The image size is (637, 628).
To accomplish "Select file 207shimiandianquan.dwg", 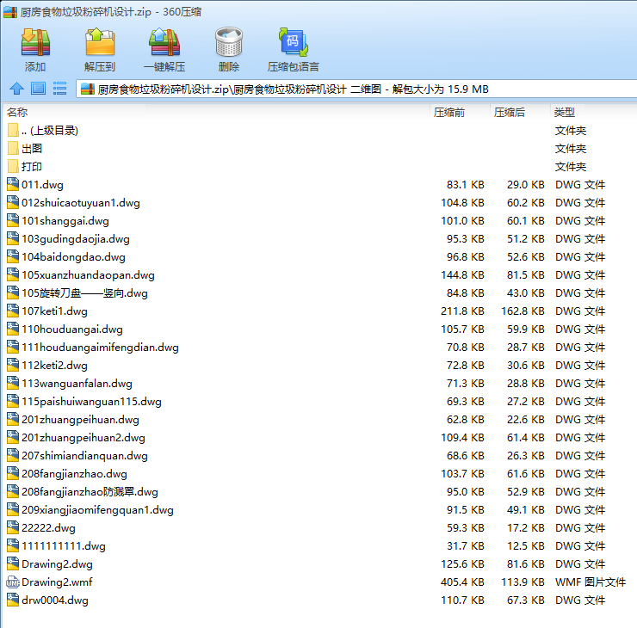I will click(84, 455).
